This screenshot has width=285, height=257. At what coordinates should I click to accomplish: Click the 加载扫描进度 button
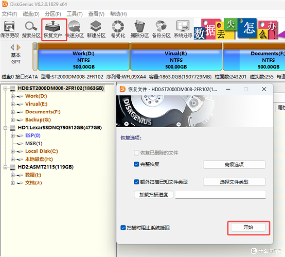click(x=154, y=195)
